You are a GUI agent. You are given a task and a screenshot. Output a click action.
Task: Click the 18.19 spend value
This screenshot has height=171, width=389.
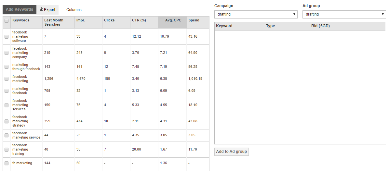click(x=193, y=105)
